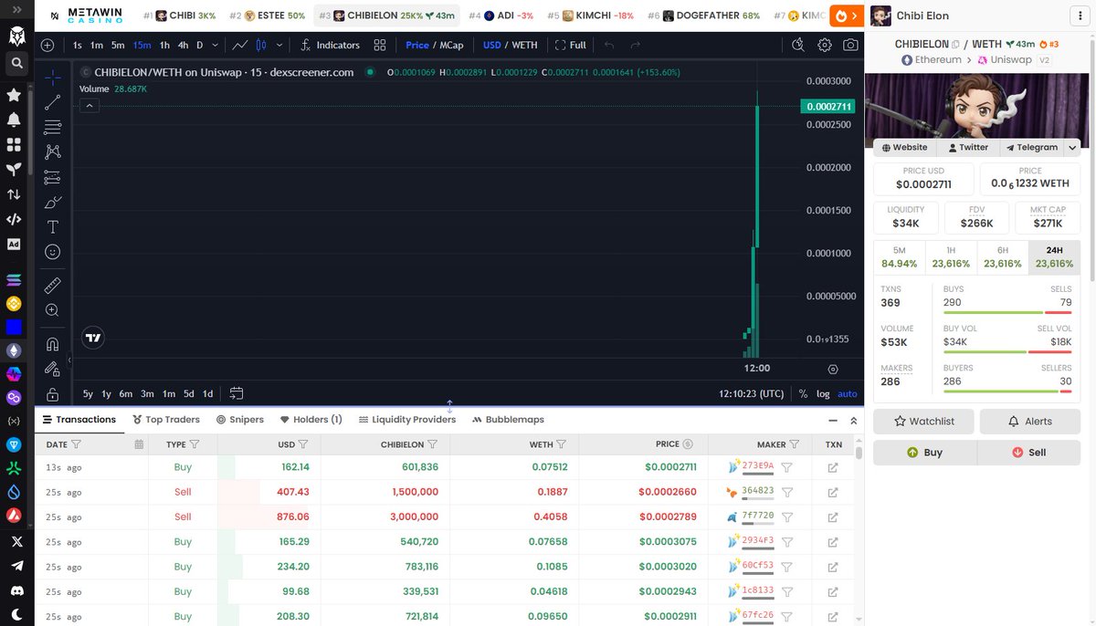The image size is (1096, 626).
Task: Open the bell alerts page in the sidebar
Action: pyautogui.click(x=14, y=120)
